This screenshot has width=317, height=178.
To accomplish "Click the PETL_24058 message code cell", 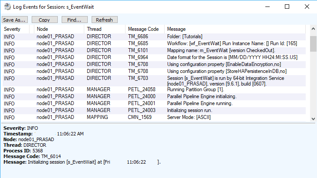I will 142,89.
